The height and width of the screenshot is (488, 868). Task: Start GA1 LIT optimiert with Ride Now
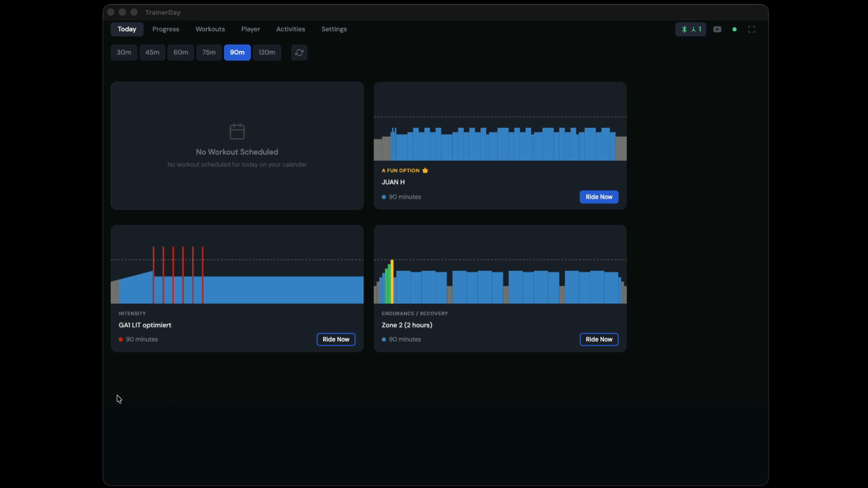(335, 339)
